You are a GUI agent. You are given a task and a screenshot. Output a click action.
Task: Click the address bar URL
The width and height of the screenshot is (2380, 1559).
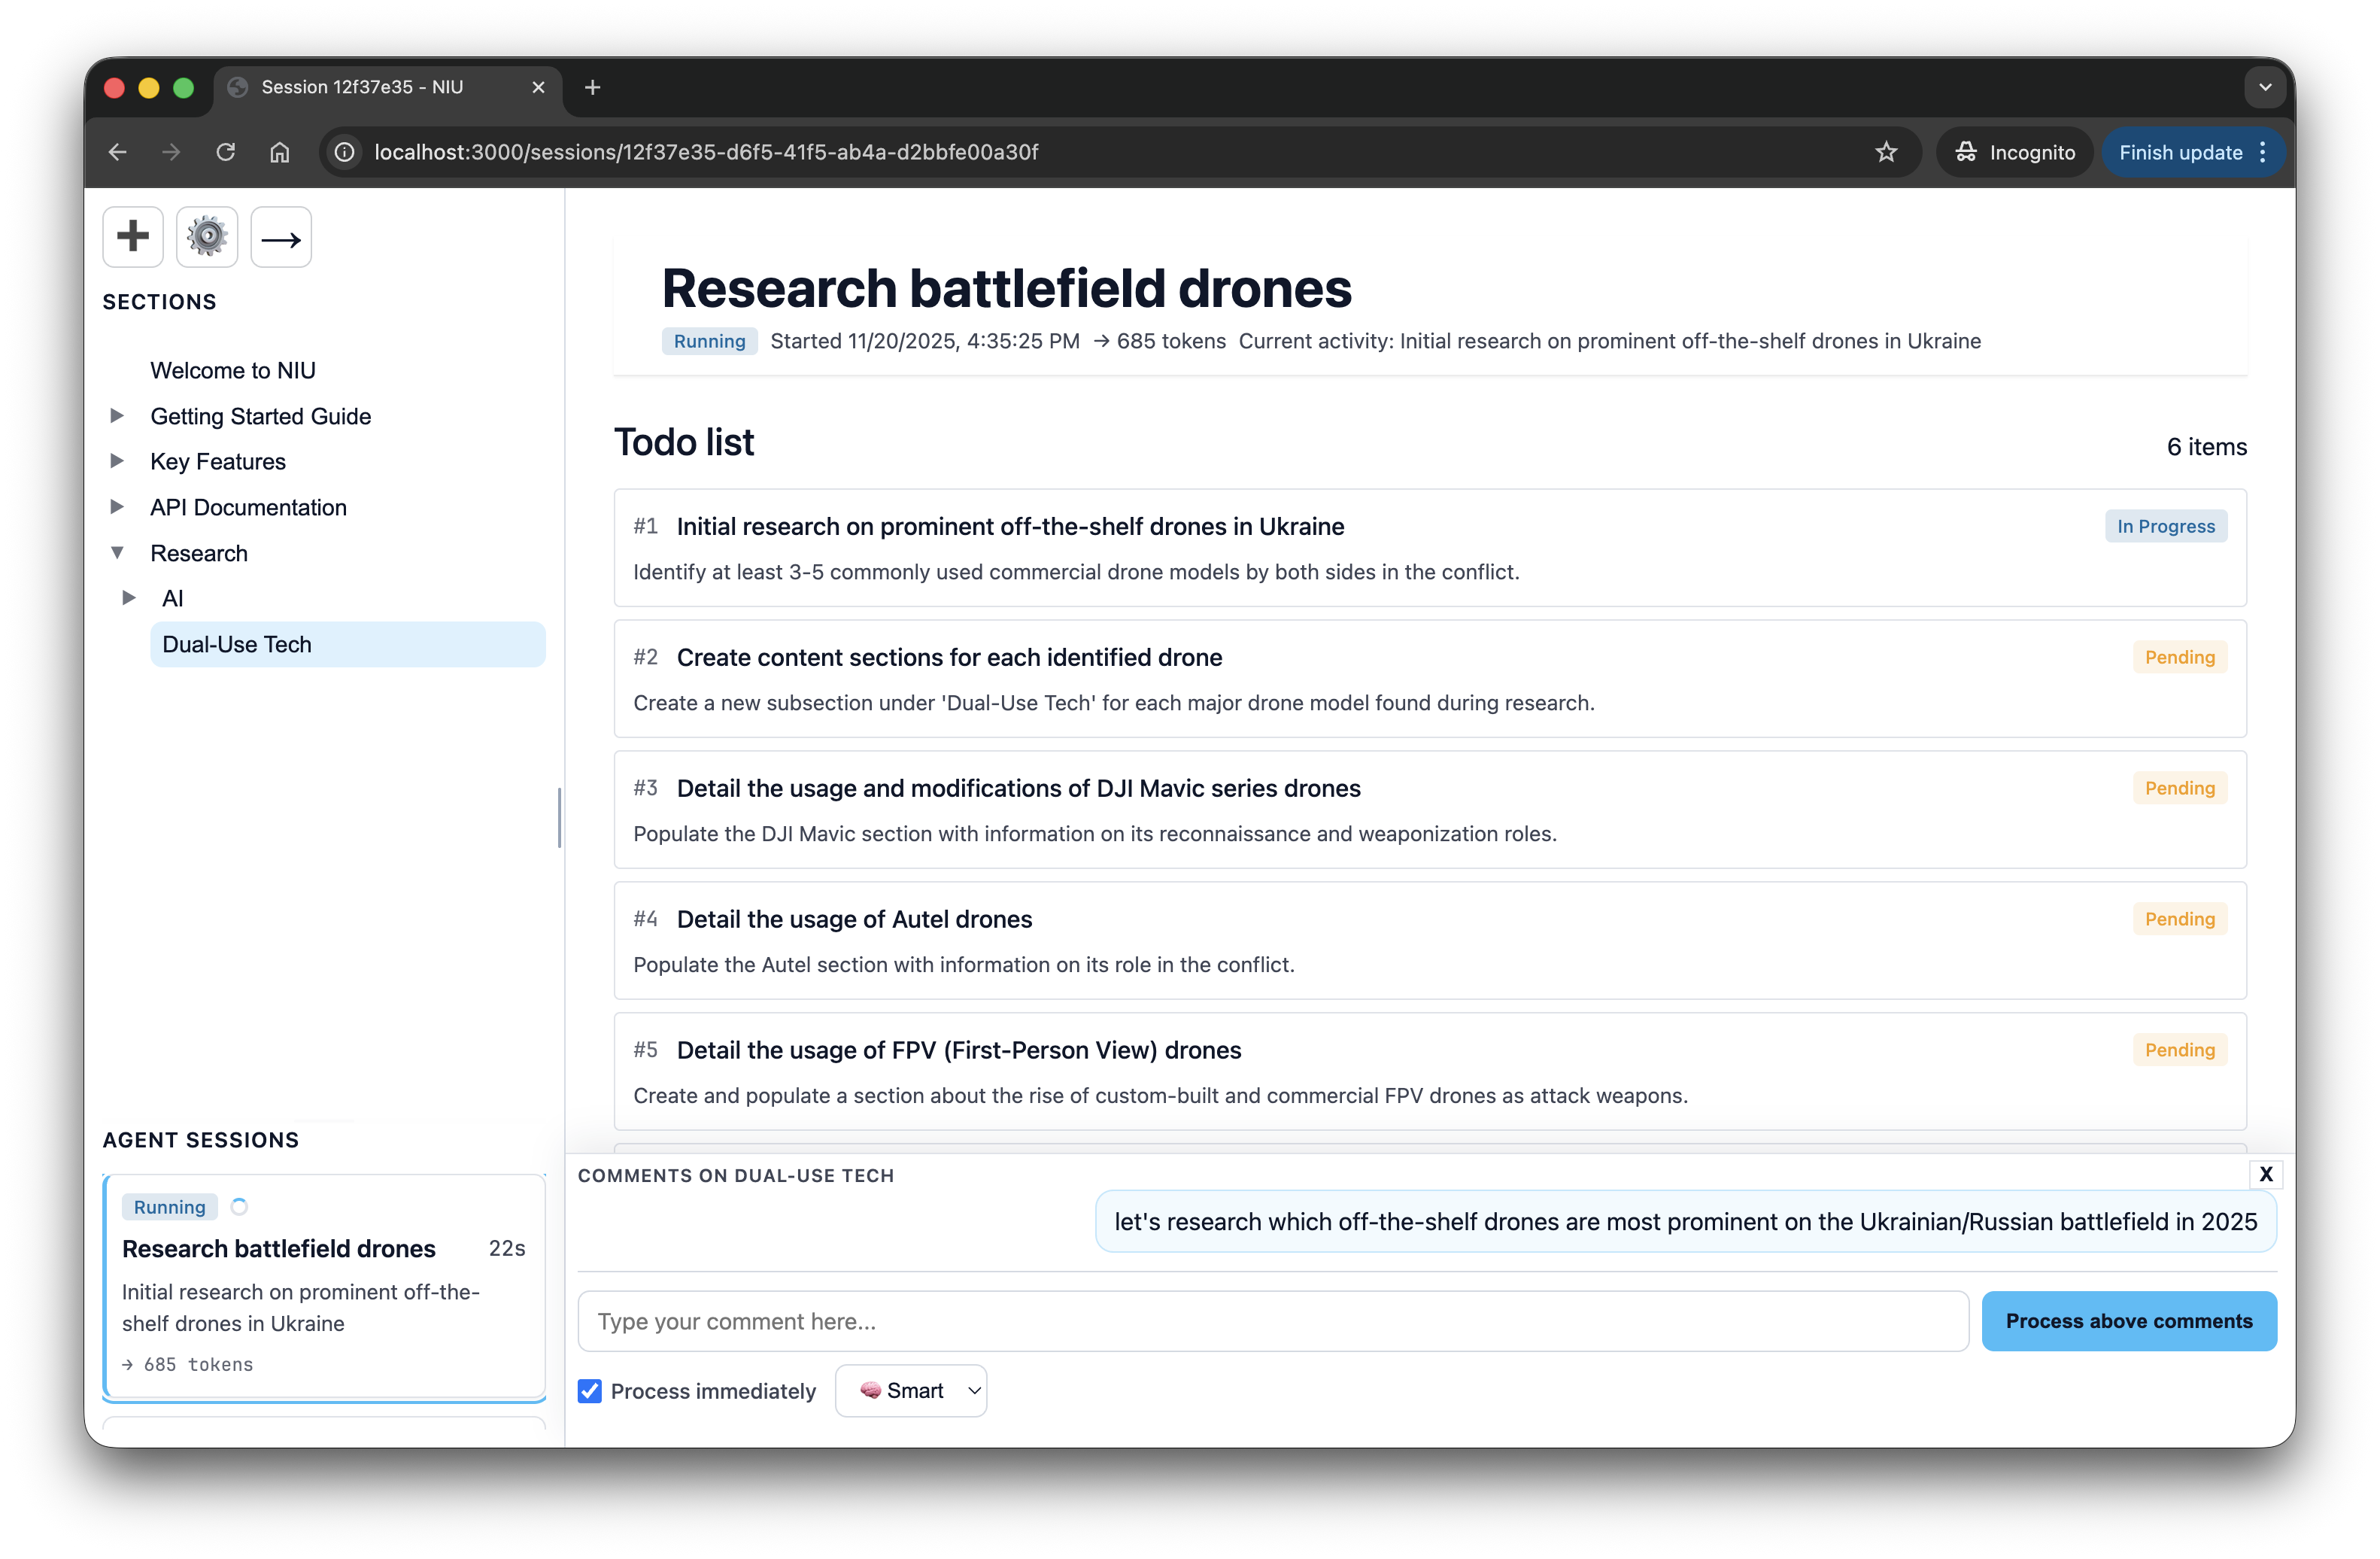tap(706, 152)
